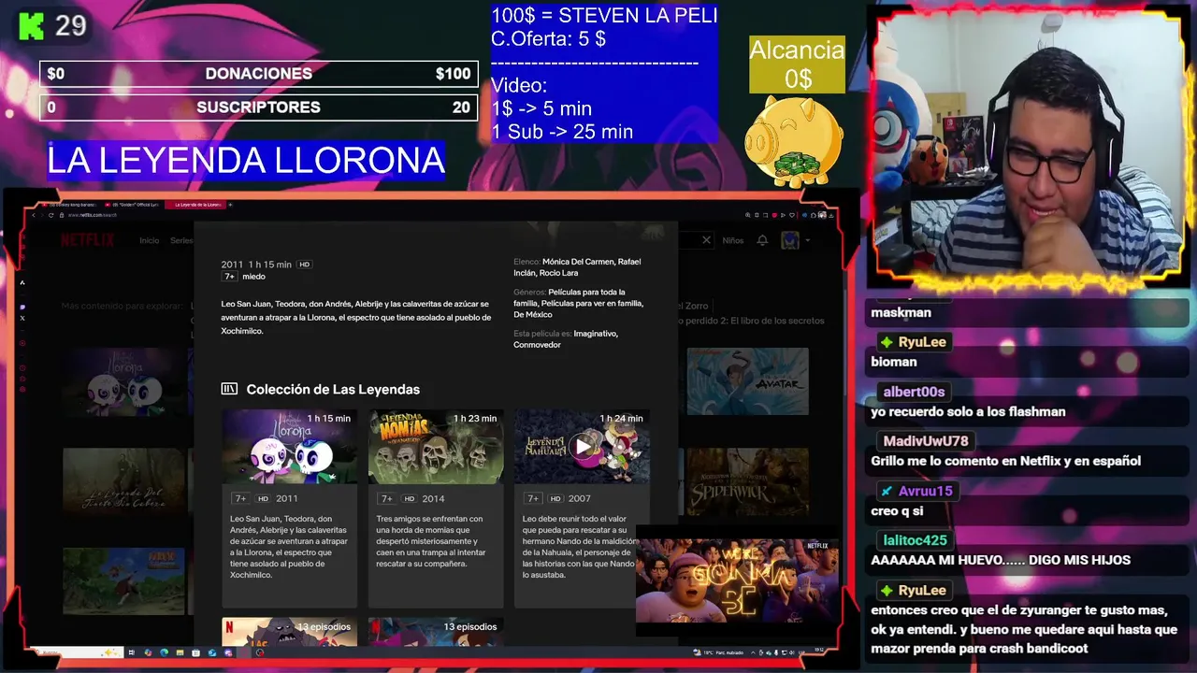This screenshot has width=1197, height=673.
Task: Open the Twitch icon in the Opera sidebar
Action: (x=22, y=307)
